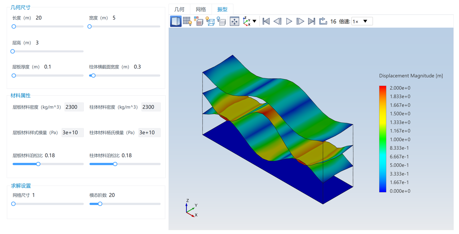459x234 pixels.
Task: Click the 层板厚度（m） label
Action: coord(26,67)
